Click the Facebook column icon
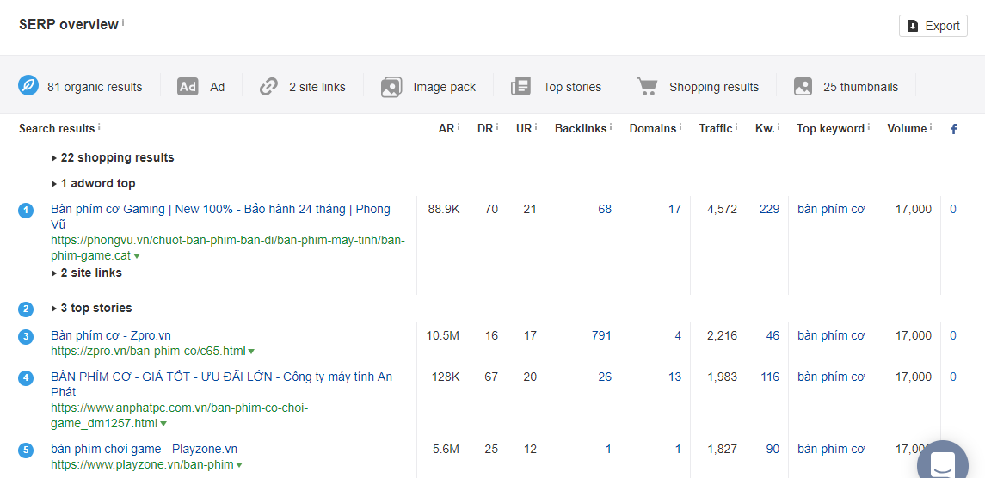This screenshot has height=478, width=985. click(953, 130)
